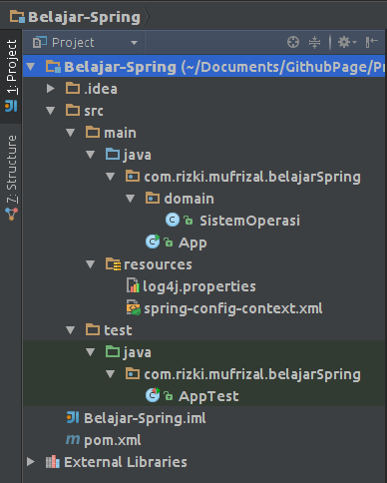Click Belajar-Spring in the navigation breadcrumb
The image size is (387, 483).
pyautogui.click(x=84, y=17)
